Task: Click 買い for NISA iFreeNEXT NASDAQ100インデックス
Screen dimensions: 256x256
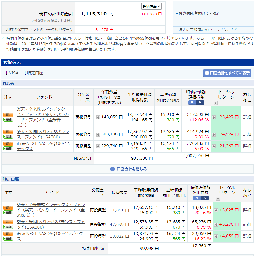Action: click(x=8, y=144)
